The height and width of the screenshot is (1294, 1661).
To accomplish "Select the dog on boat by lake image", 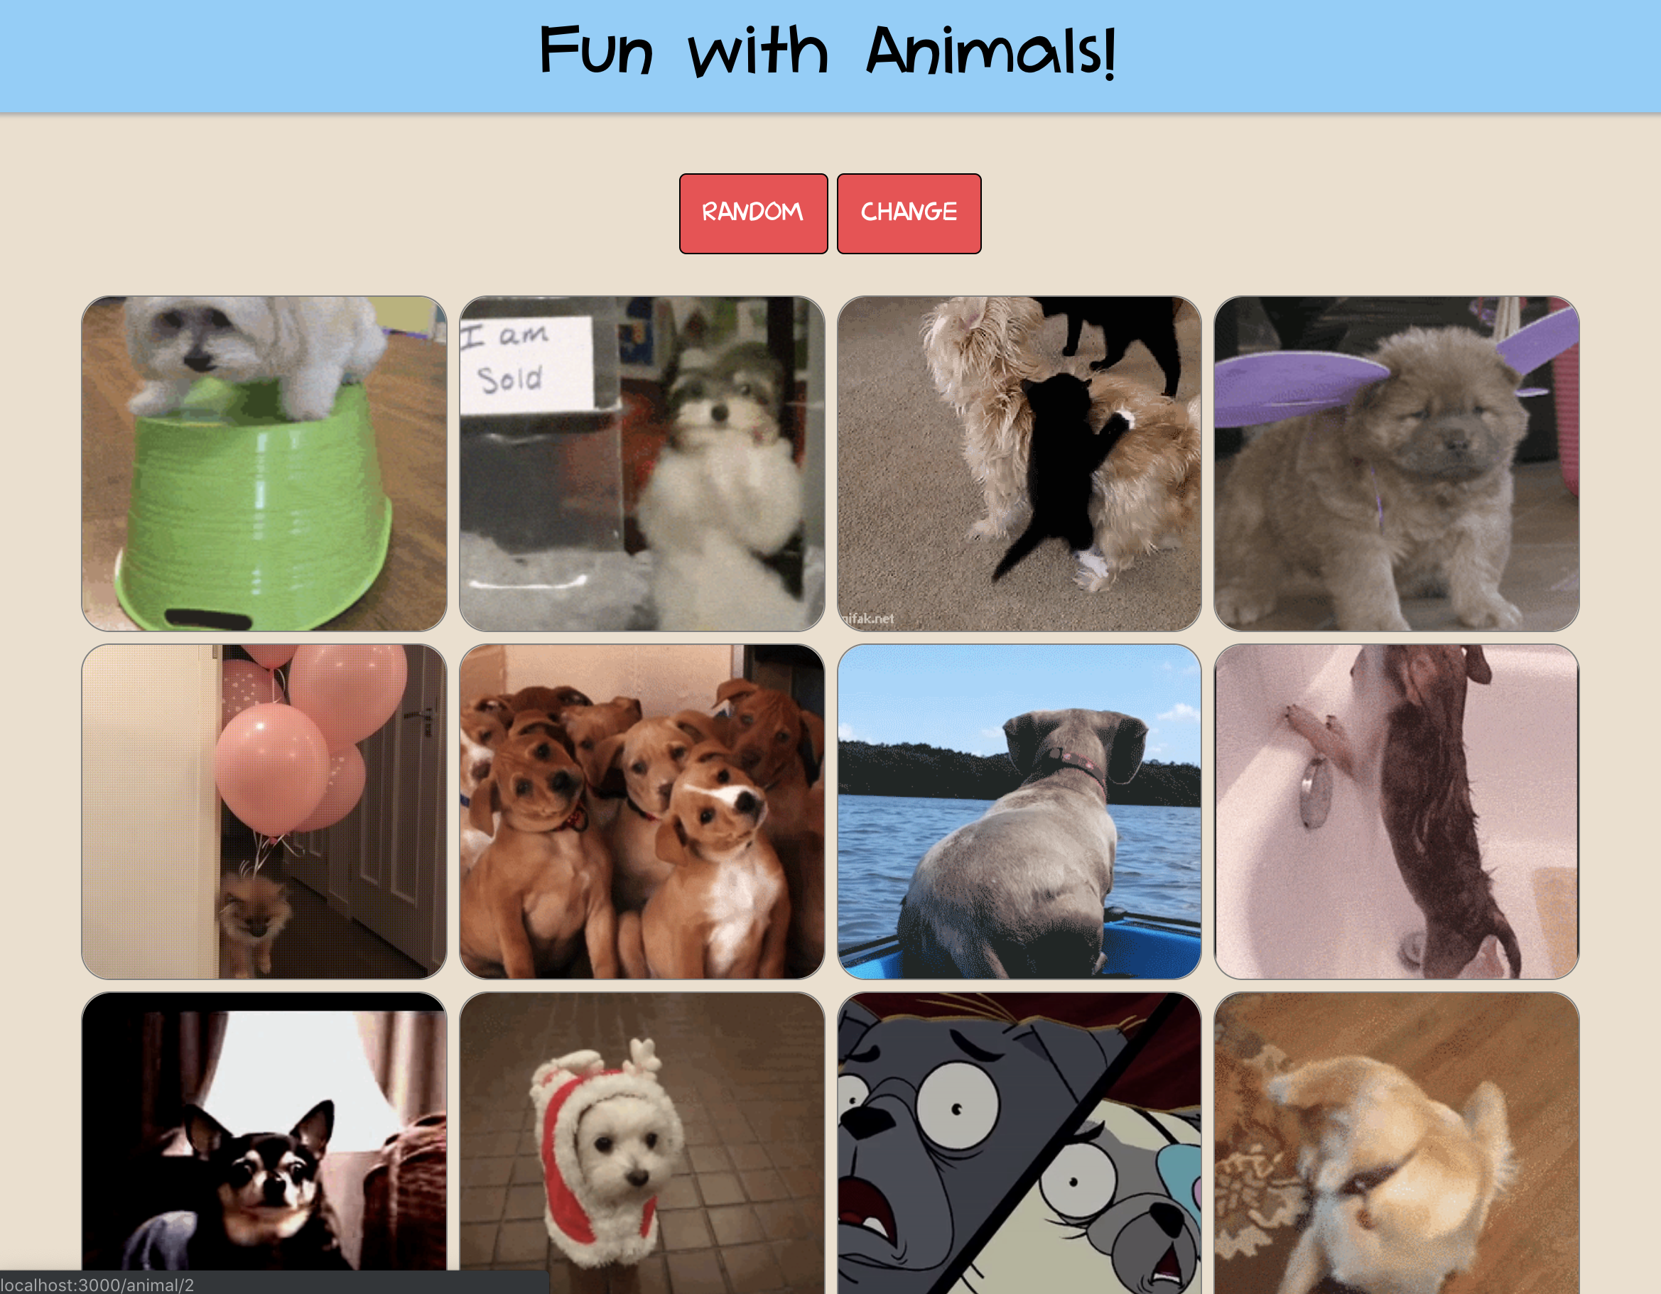I will pyautogui.click(x=1019, y=811).
